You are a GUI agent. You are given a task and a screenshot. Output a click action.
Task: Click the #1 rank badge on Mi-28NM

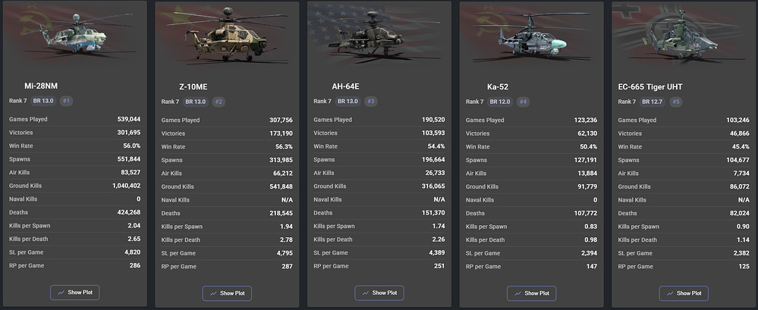(x=66, y=101)
